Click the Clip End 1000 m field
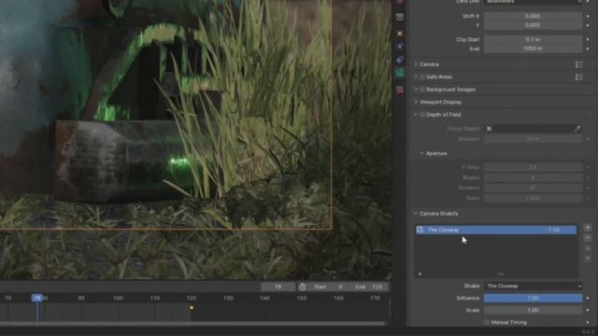Image resolution: width=598 pixels, height=336 pixels. (534, 49)
